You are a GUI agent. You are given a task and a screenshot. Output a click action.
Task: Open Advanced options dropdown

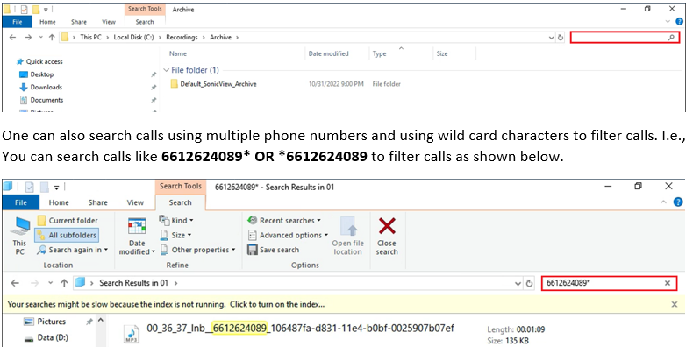click(288, 236)
